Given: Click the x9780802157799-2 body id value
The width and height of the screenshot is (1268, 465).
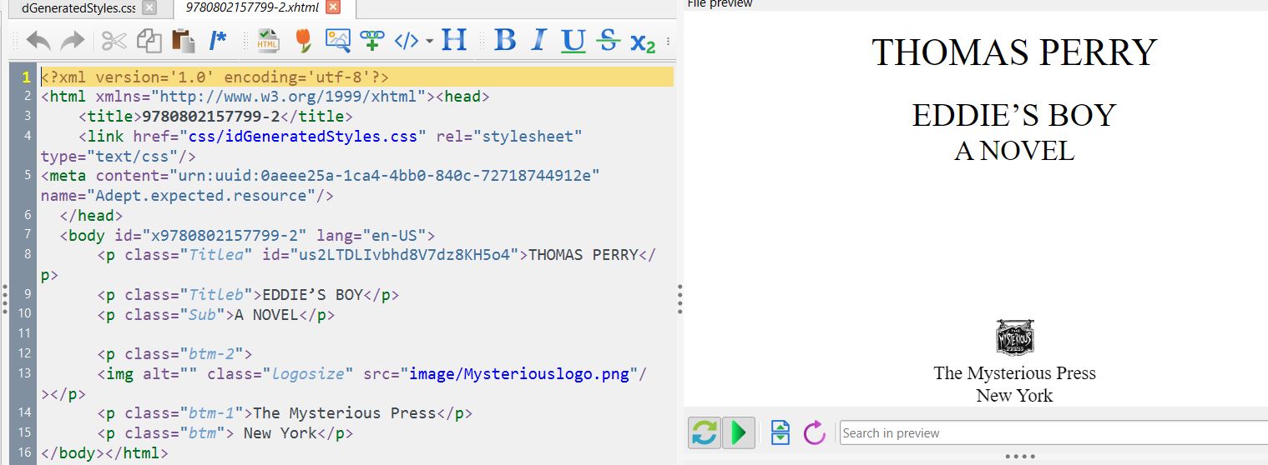Looking at the screenshot, I should [225, 236].
